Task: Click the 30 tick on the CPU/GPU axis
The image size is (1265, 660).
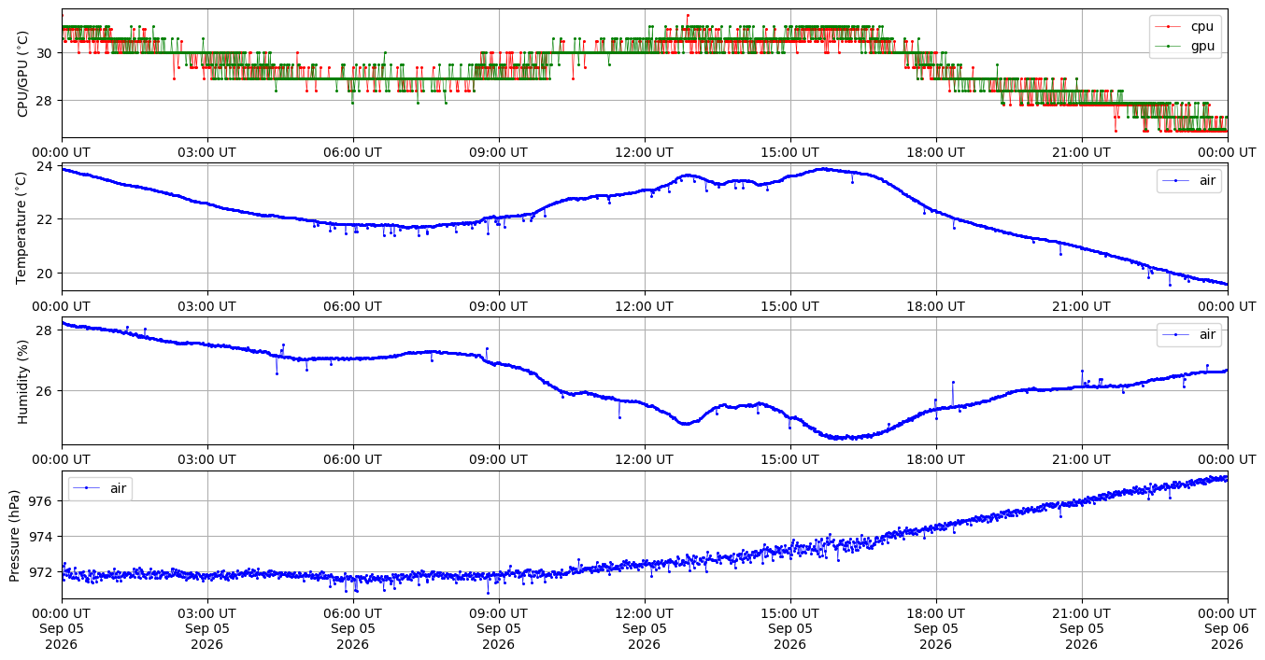Action: point(48,53)
